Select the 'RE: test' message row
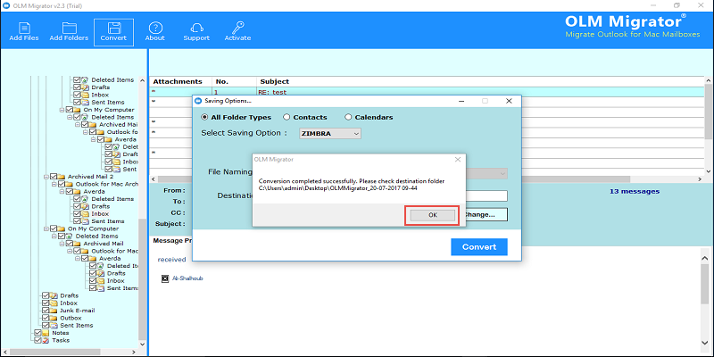The height and width of the screenshot is (357, 714). click(427, 92)
